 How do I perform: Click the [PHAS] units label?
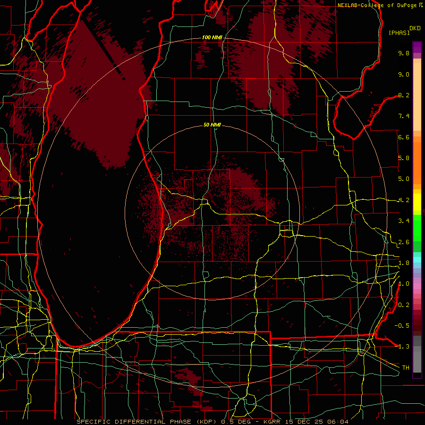399,33
